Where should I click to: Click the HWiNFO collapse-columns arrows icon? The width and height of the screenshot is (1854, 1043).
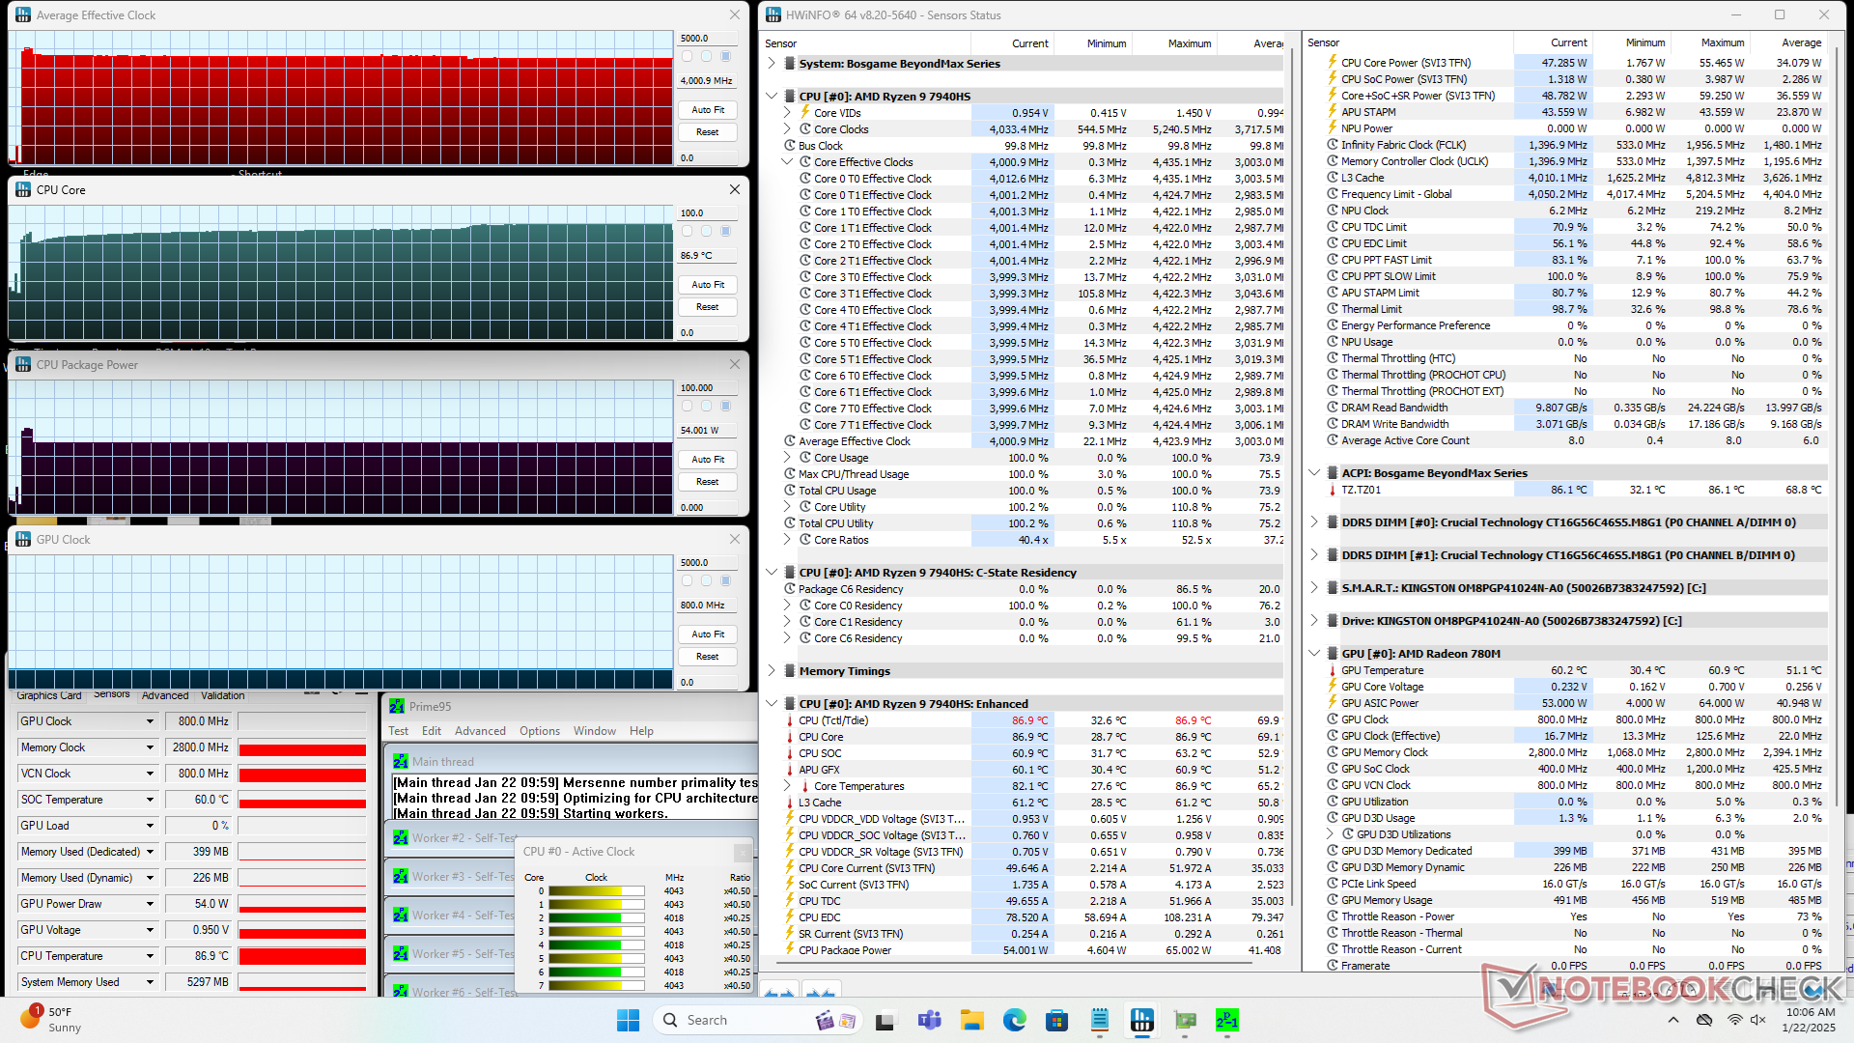(x=820, y=992)
